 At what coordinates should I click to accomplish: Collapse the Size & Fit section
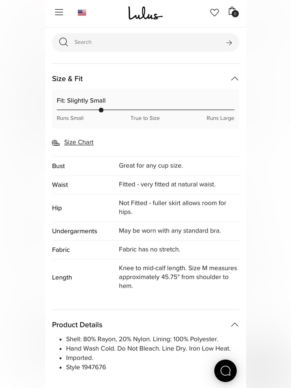coord(235,79)
